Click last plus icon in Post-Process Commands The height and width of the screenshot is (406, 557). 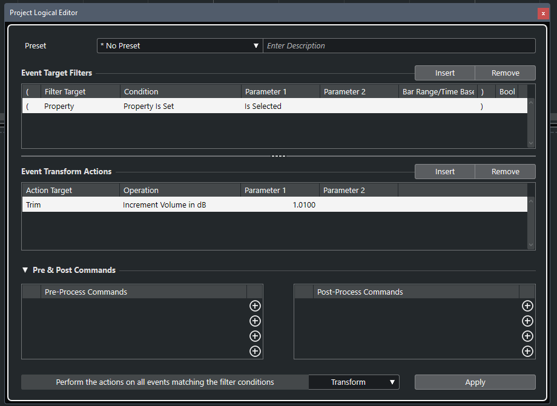click(x=527, y=352)
